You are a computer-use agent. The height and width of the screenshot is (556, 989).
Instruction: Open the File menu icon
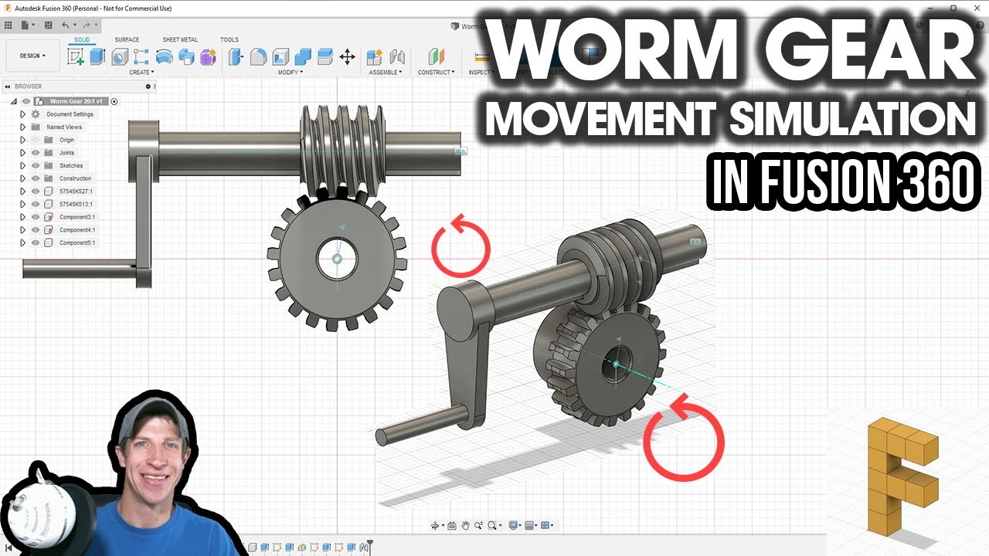pyautogui.click(x=26, y=25)
